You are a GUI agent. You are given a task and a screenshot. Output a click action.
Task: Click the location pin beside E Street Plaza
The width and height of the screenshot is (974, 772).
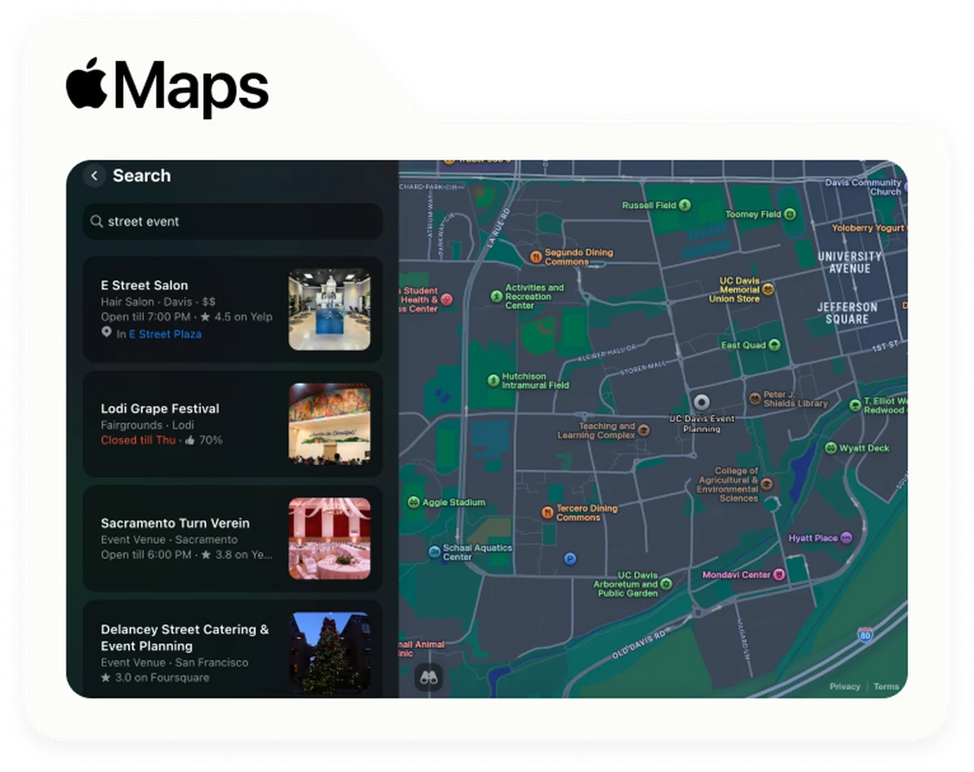(x=106, y=332)
